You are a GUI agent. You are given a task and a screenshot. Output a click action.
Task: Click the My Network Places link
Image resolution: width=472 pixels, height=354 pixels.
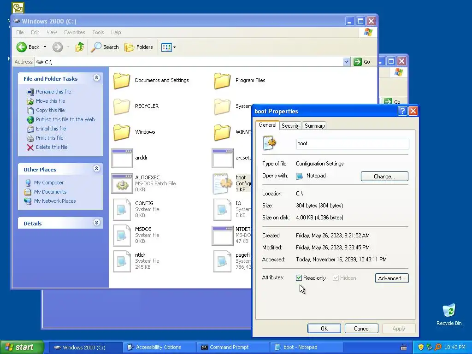pyautogui.click(x=55, y=201)
